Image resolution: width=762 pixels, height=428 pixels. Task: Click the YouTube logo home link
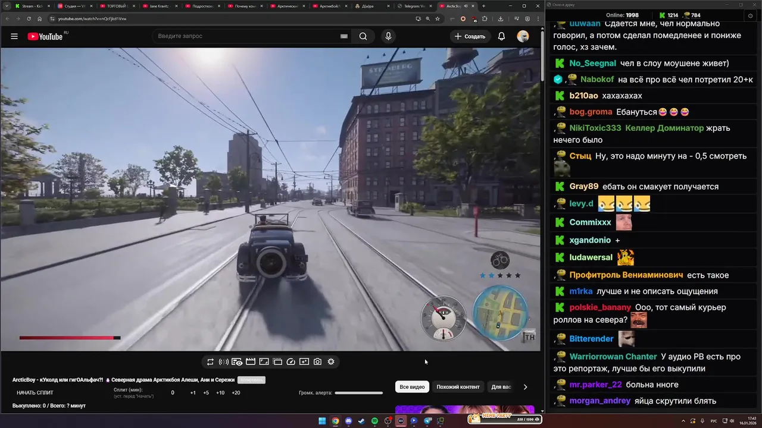(45, 36)
